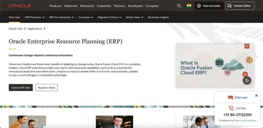The image size is (263, 128).
Task: Open the Partners menu
Action: (120, 6)
